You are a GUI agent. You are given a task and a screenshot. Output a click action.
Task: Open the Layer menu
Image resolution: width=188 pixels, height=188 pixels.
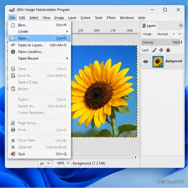(x=72, y=18)
